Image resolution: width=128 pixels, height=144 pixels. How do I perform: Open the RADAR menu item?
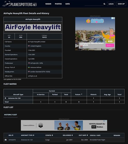[48, 4]
